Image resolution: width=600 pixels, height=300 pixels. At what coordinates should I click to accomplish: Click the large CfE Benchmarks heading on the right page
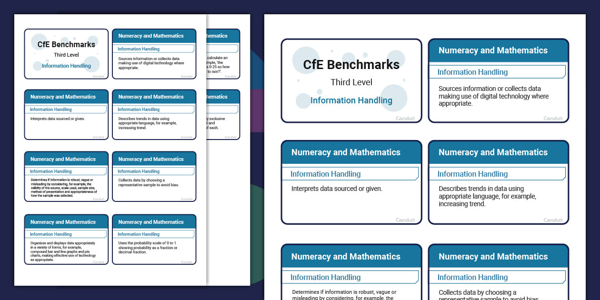pyautogui.click(x=351, y=65)
